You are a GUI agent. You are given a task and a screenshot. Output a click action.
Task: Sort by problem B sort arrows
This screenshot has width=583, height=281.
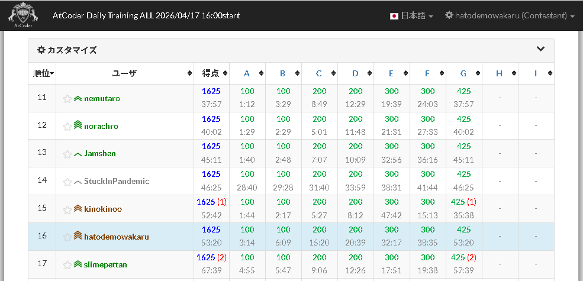coord(298,73)
